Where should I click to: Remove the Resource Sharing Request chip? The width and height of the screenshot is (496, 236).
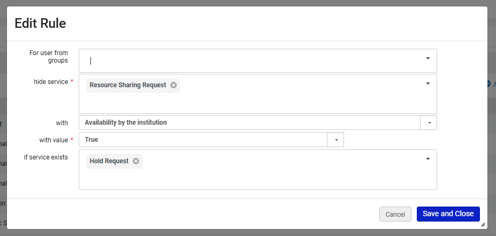pyautogui.click(x=173, y=85)
